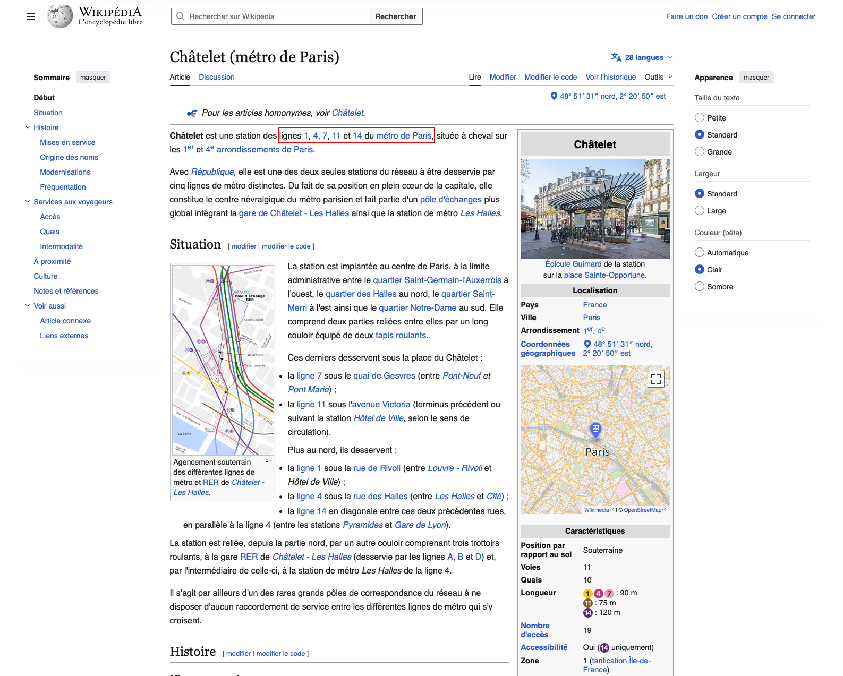Hide the Sommaire with masquer
The width and height of the screenshot is (843, 676).
tap(93, 78)
